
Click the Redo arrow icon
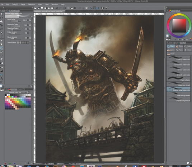click(x=60, y=8)
